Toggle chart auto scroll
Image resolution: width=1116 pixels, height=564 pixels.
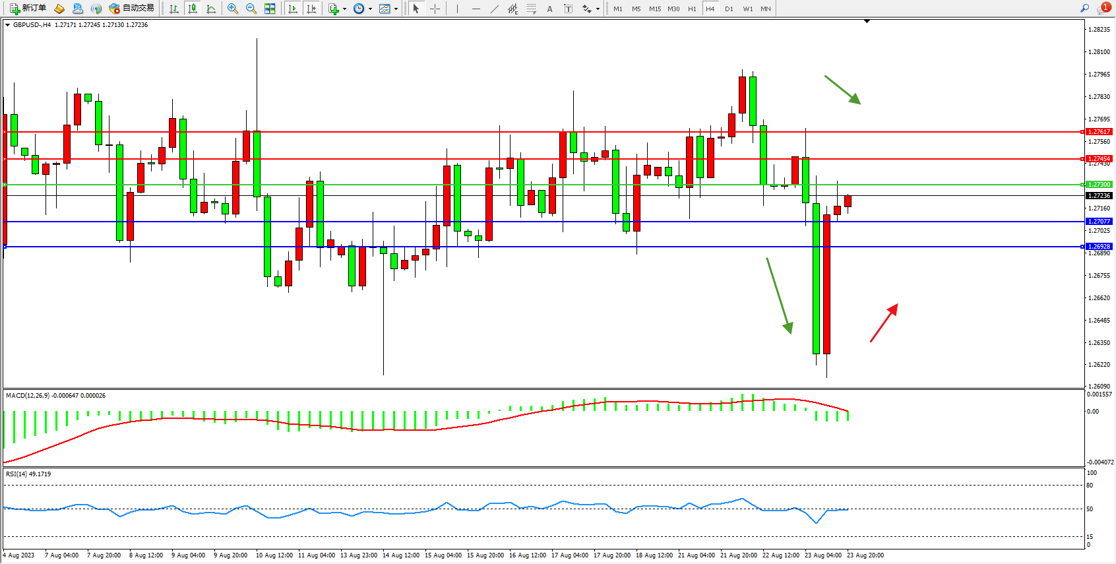click(293, 9)
